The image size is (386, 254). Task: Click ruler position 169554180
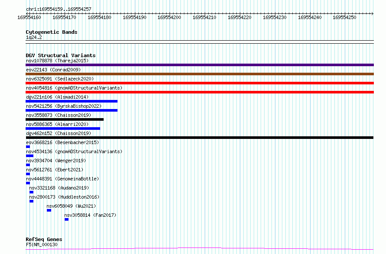99,17
